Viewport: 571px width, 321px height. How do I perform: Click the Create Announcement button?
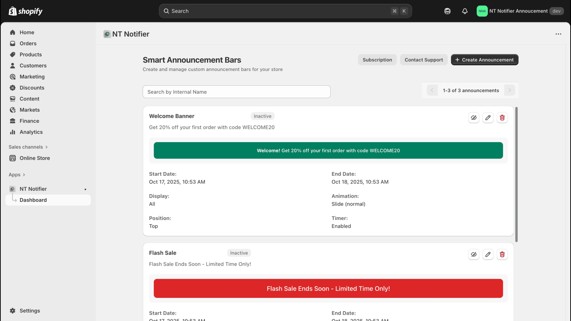click(484, 60)
